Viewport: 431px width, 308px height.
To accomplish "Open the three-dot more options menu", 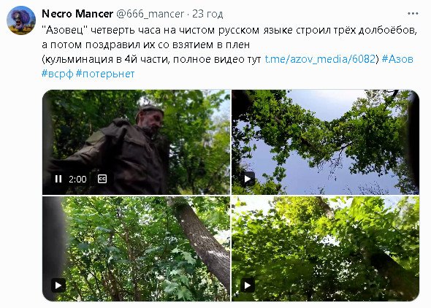I will point(413,13).
